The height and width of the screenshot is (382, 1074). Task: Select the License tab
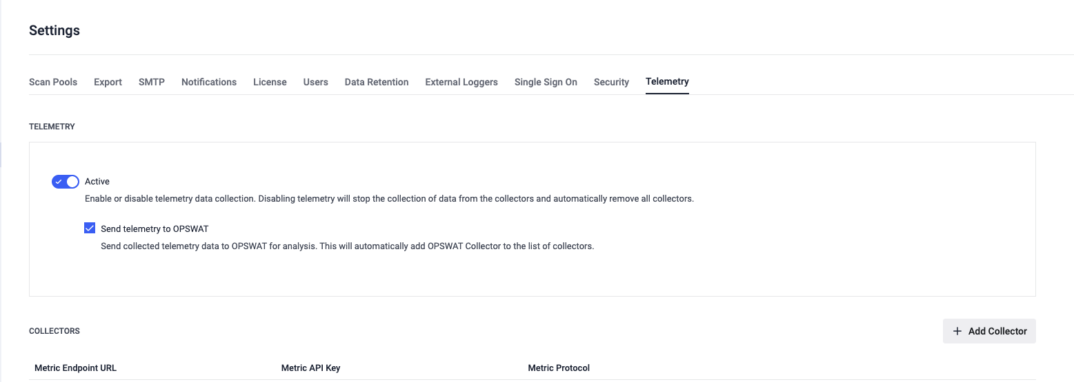(x=270, y=82)
